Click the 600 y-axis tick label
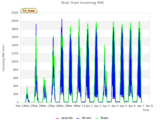This screenshot has width=165, height=123. (16, 78)
